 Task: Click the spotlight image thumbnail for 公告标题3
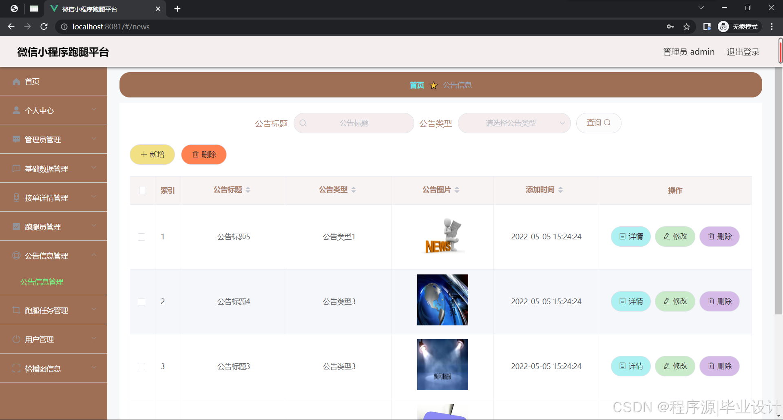click(x=442, y=365)
